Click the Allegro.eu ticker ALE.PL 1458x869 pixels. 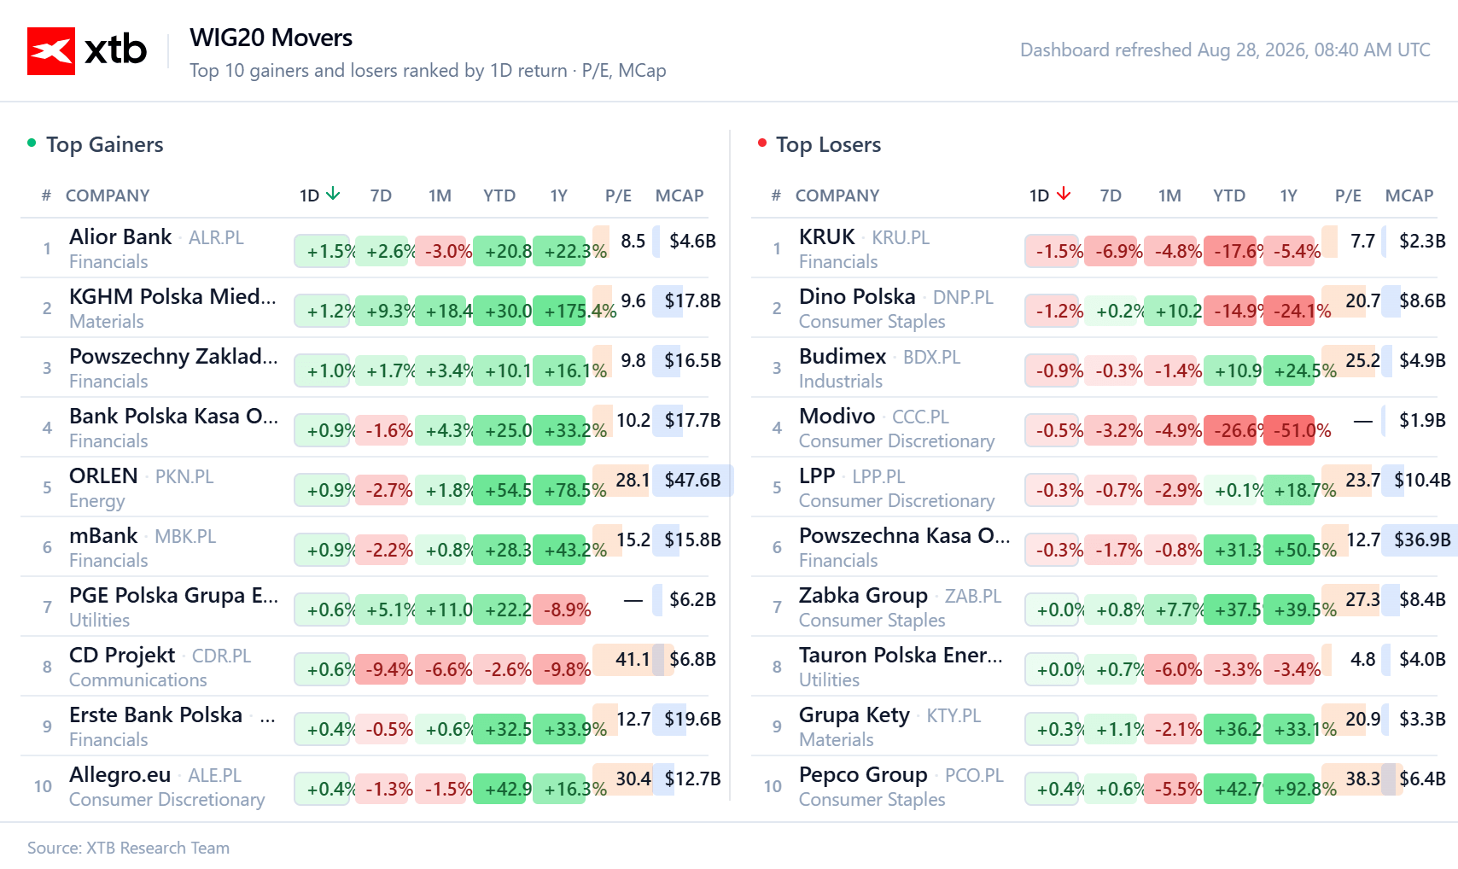click(x=214, y=775)
